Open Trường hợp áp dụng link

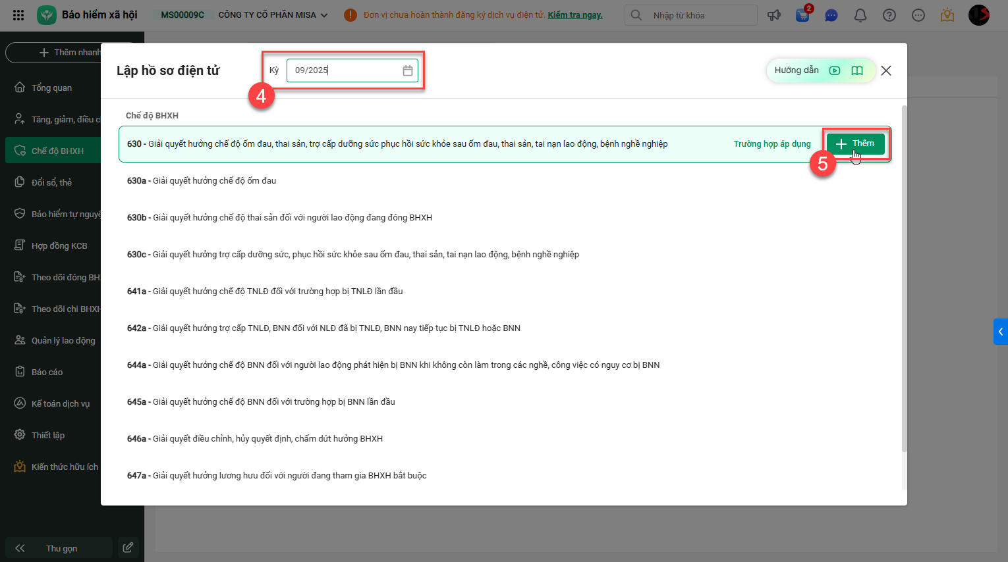click(772, 144)
